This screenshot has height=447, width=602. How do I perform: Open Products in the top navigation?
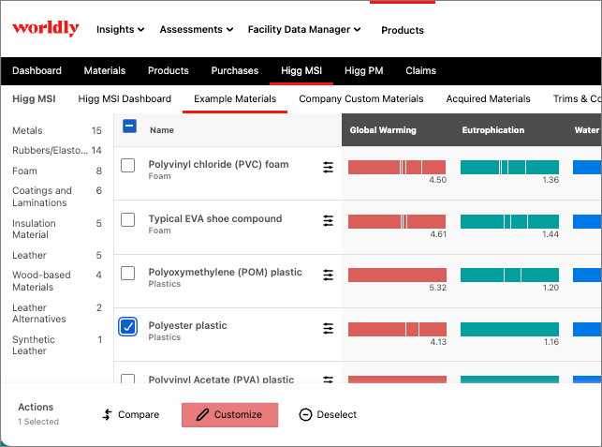403,30
